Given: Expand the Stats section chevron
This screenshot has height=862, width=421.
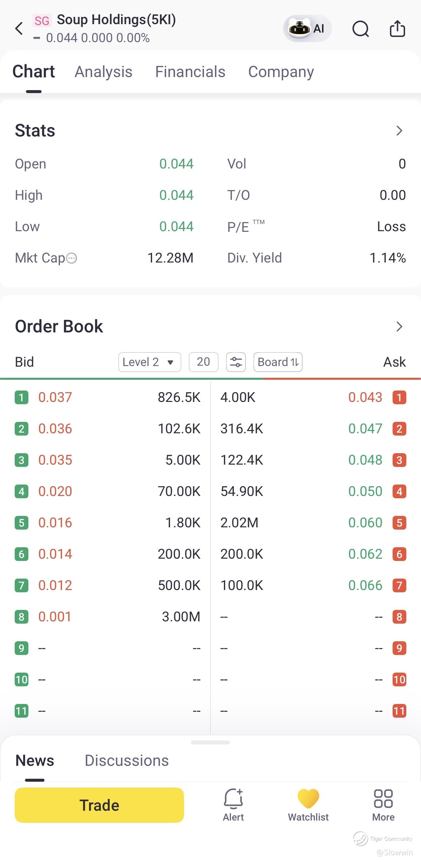Looking at the screenshot, I should (x=399, y=131).
